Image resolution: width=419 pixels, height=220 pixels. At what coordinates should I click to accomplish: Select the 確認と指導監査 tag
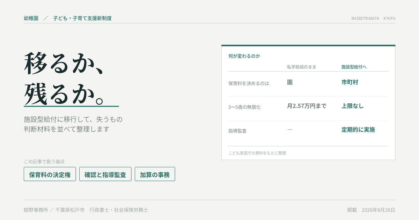(105, 174)
